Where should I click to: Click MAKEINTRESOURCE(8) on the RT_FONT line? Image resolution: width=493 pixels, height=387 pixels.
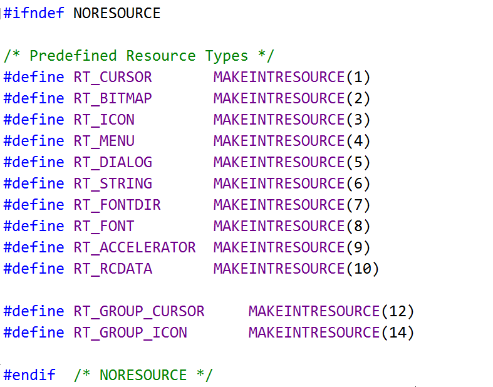292,226
